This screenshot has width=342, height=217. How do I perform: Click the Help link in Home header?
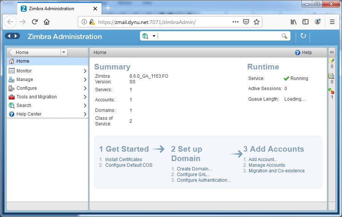[307, 53]
